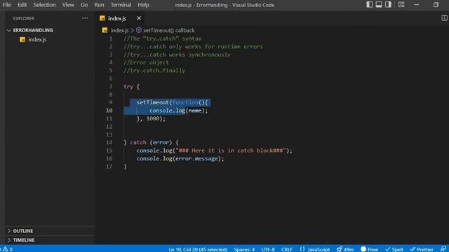This screenshot has height=252, width=449.
Task: Click the breadcrumb symbol icon before setTimeout()
Action: coord(139,30)
